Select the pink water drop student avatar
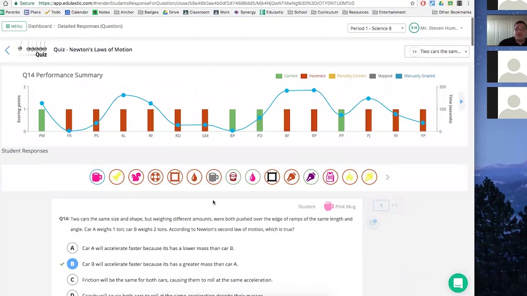Image resolution: width=527 pixels, height=296 pixels. [253, 177]
